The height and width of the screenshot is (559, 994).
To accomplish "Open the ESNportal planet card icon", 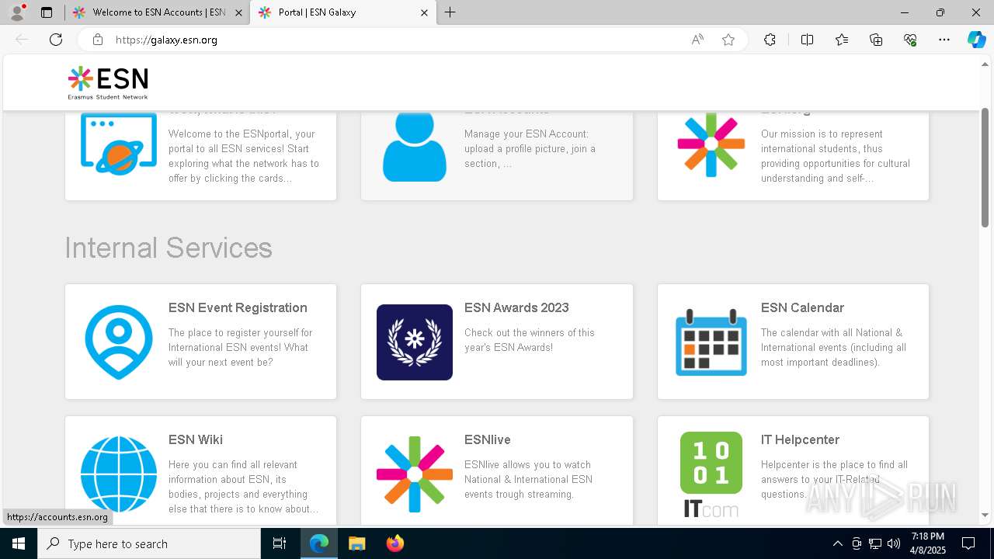I will point(119,144).
